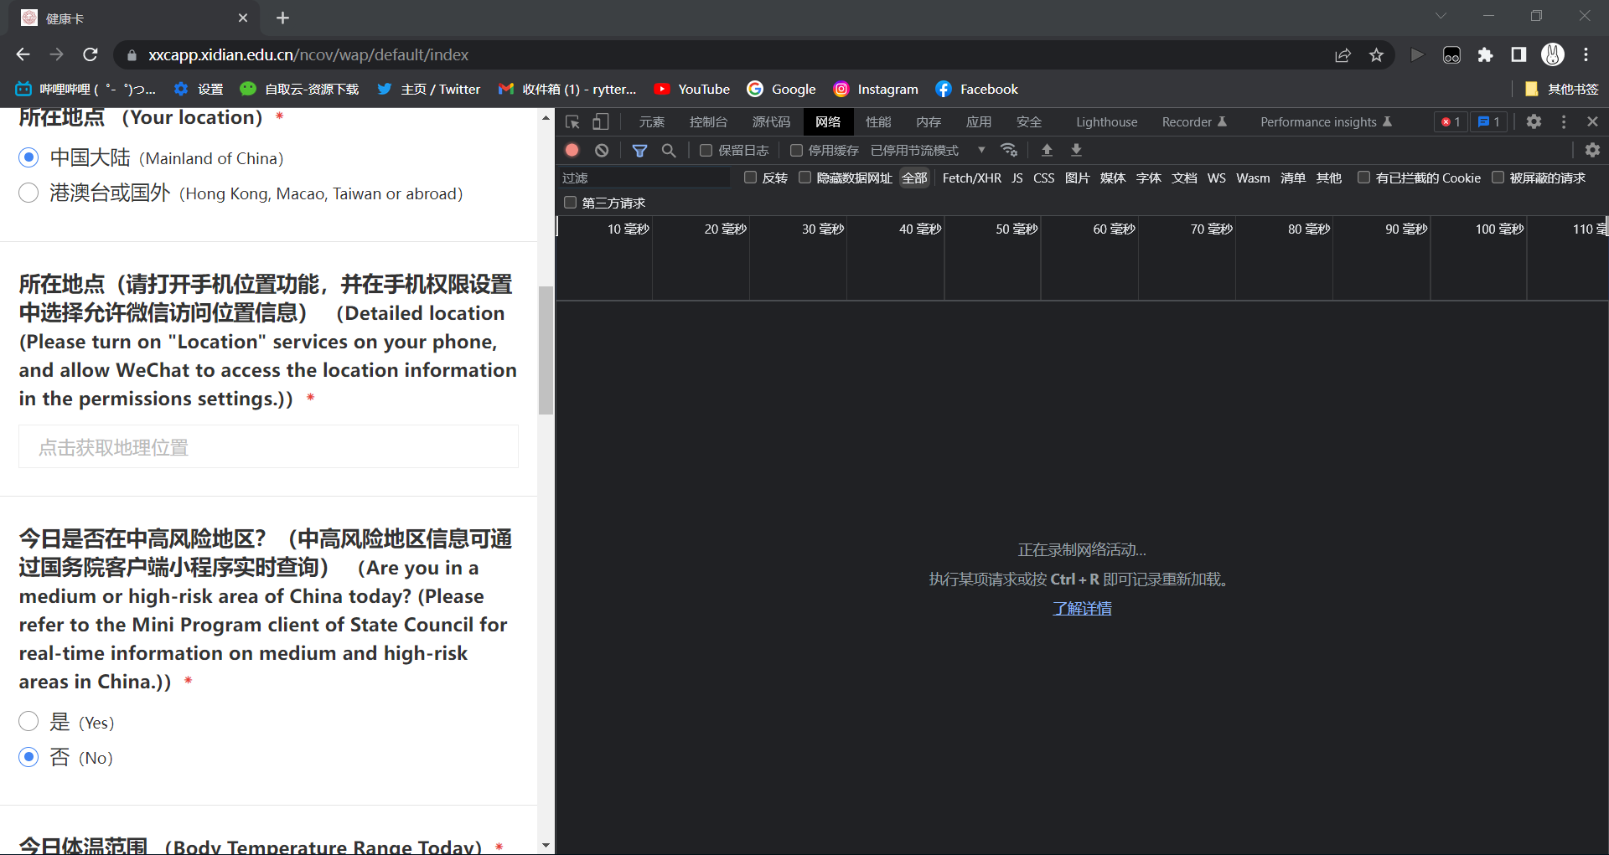The height and width of the screenshot is (855, 1609).
Task: Open the Chrome extensions puzzle icon
Action: 1485,55
